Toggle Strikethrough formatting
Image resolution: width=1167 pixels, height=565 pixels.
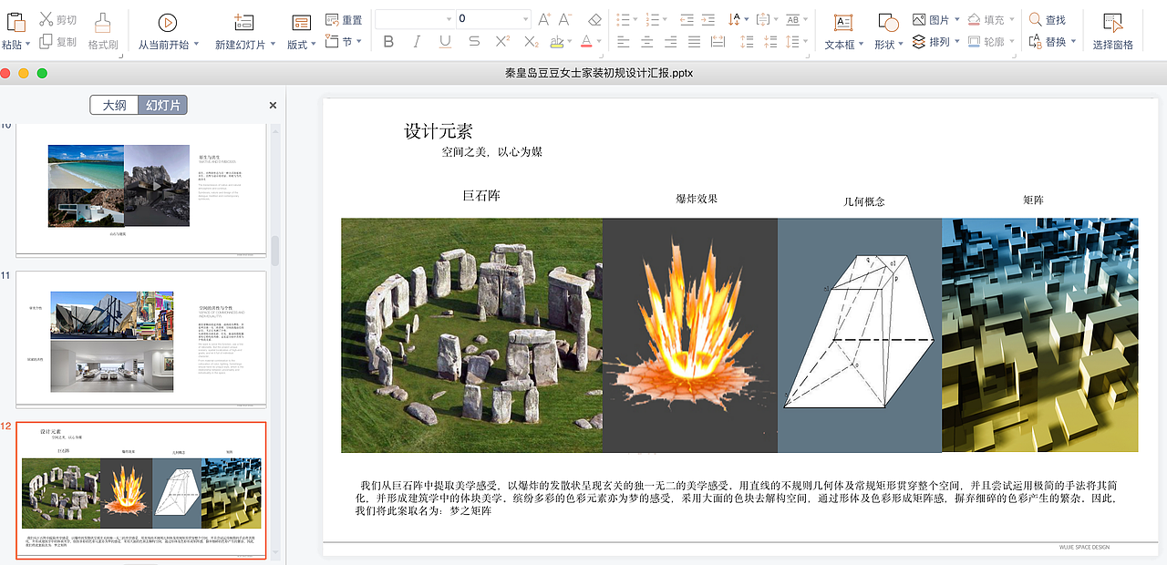(x=474, y=42)
